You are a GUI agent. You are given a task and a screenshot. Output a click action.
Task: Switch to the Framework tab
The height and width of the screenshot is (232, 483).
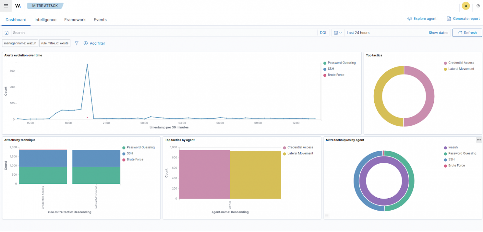coord(75,20)
